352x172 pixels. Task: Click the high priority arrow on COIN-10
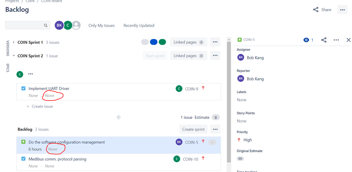coord(203,158)
